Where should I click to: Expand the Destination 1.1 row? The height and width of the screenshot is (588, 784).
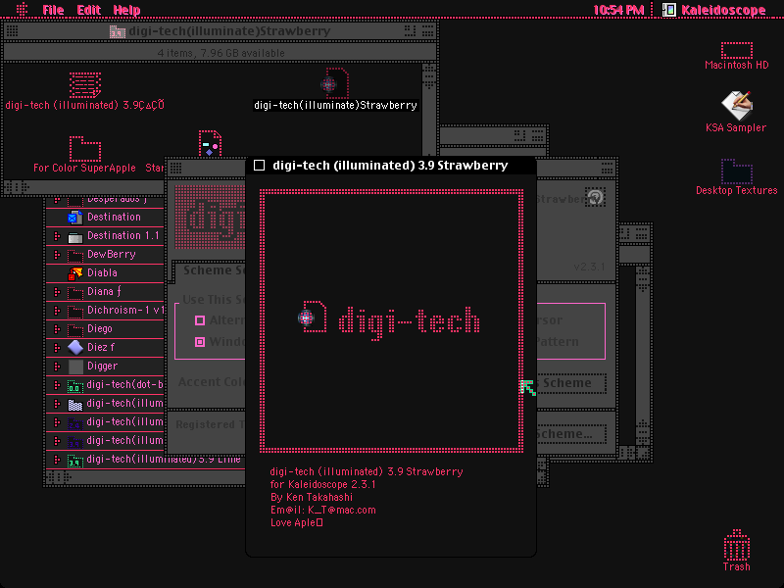57,236
